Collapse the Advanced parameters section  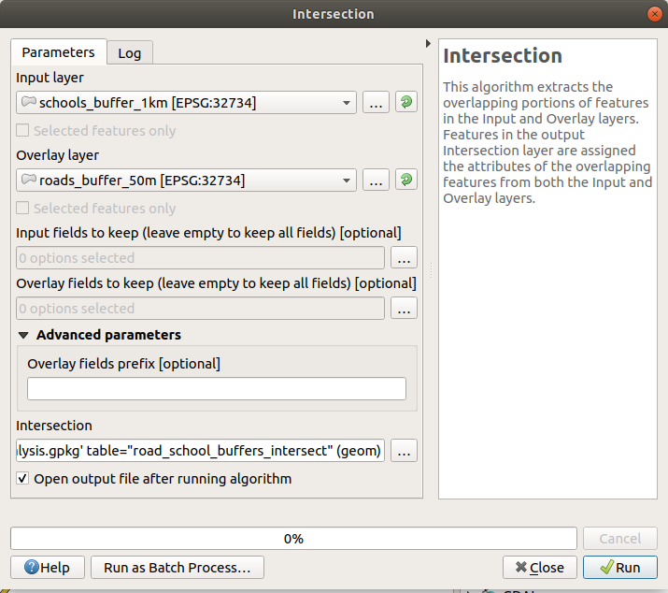23,335
